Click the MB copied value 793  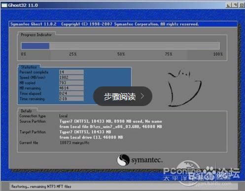pyautogui.click(x=71, y=82)
